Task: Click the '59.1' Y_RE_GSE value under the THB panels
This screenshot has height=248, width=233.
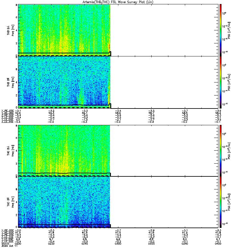Action: tap(85, 113)
